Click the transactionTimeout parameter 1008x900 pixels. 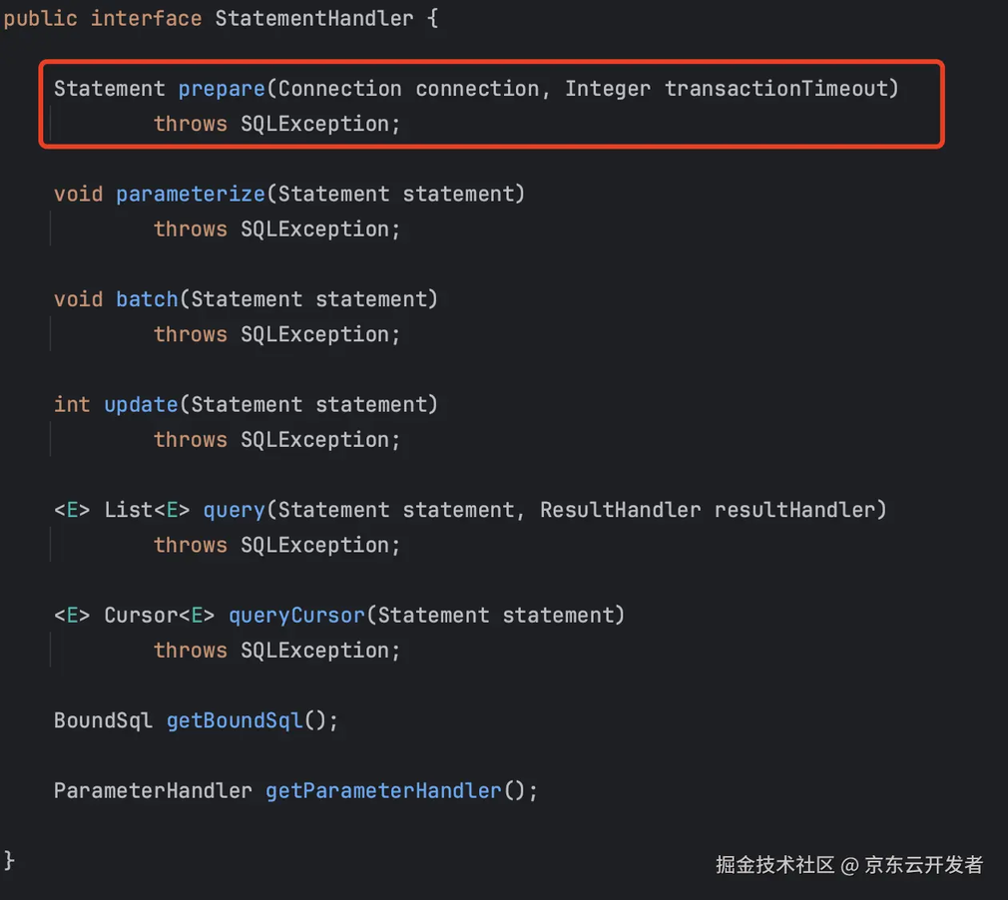[x=775, y=89]
